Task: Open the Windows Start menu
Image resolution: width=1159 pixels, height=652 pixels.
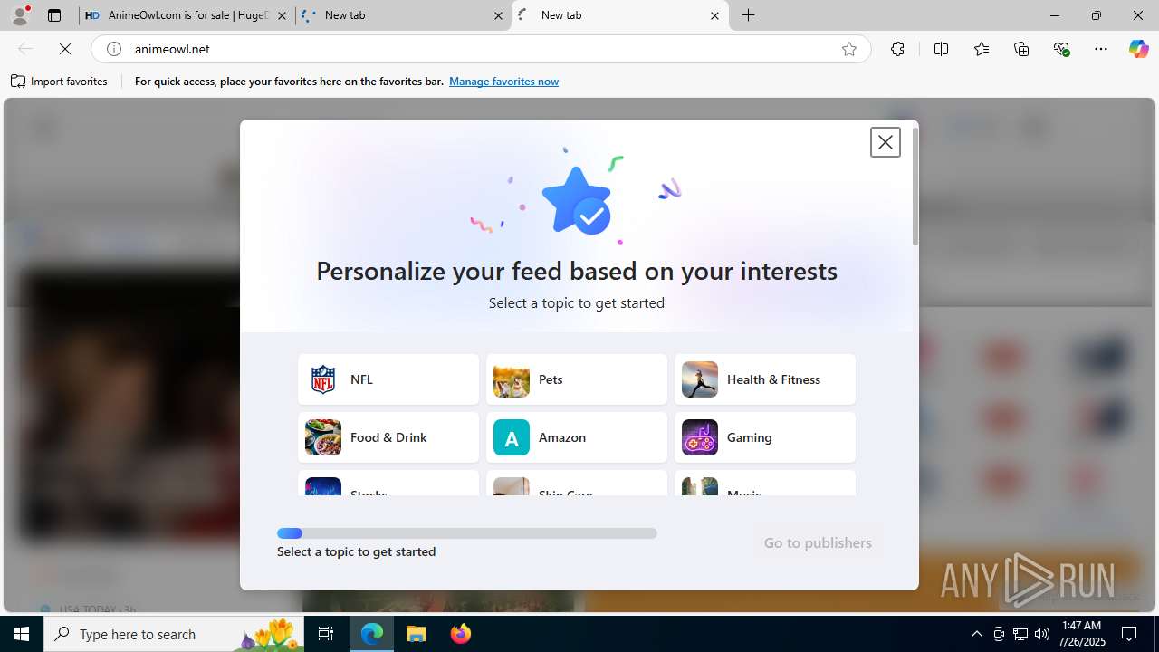Action: tap(22, 634)
